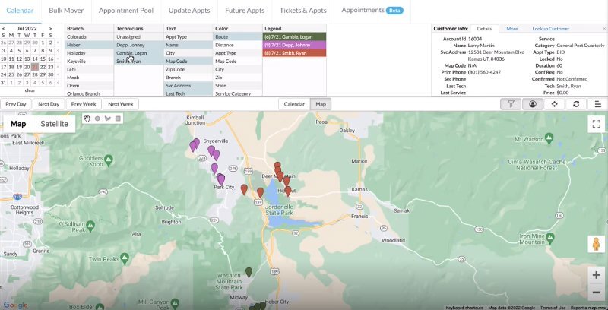
Task: Click the purple pin nearest Park City label
Action: coord(221,179)
